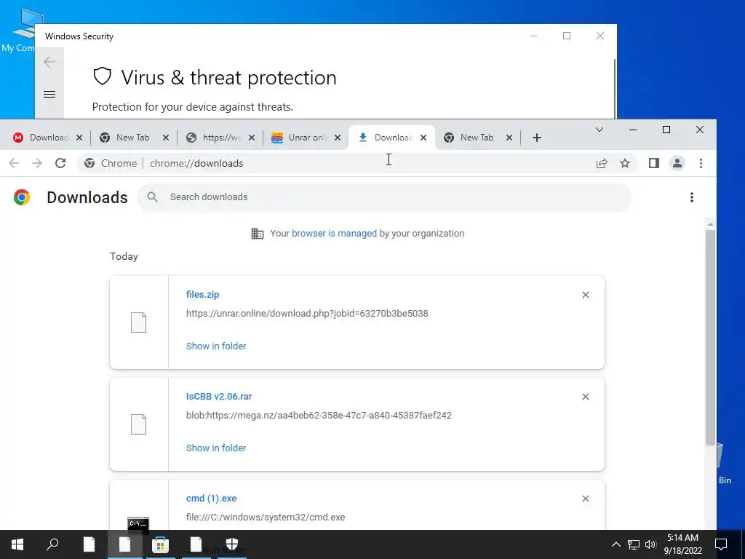Screen dimensions: 745x559
Task: Open Windows Security from taskbar
Action: pos(231,544)
